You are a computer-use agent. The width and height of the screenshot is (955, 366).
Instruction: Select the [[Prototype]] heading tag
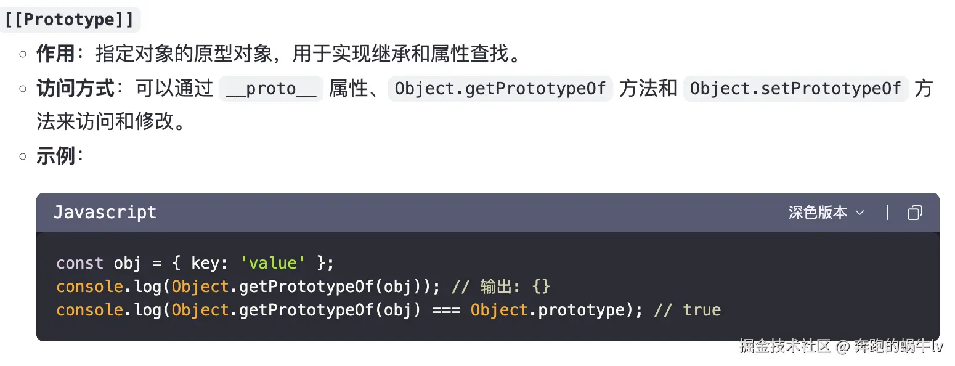click(70, 20)
